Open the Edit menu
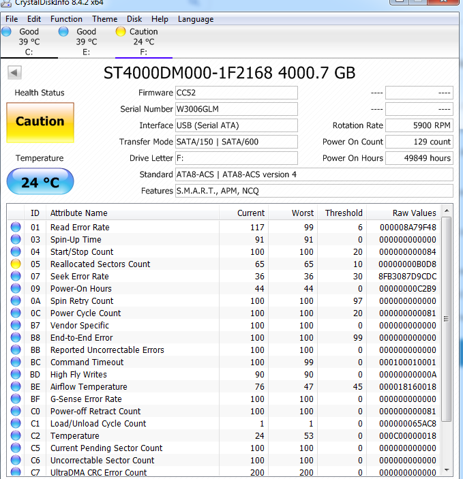 pyautogui.click(x=34, y=19)
